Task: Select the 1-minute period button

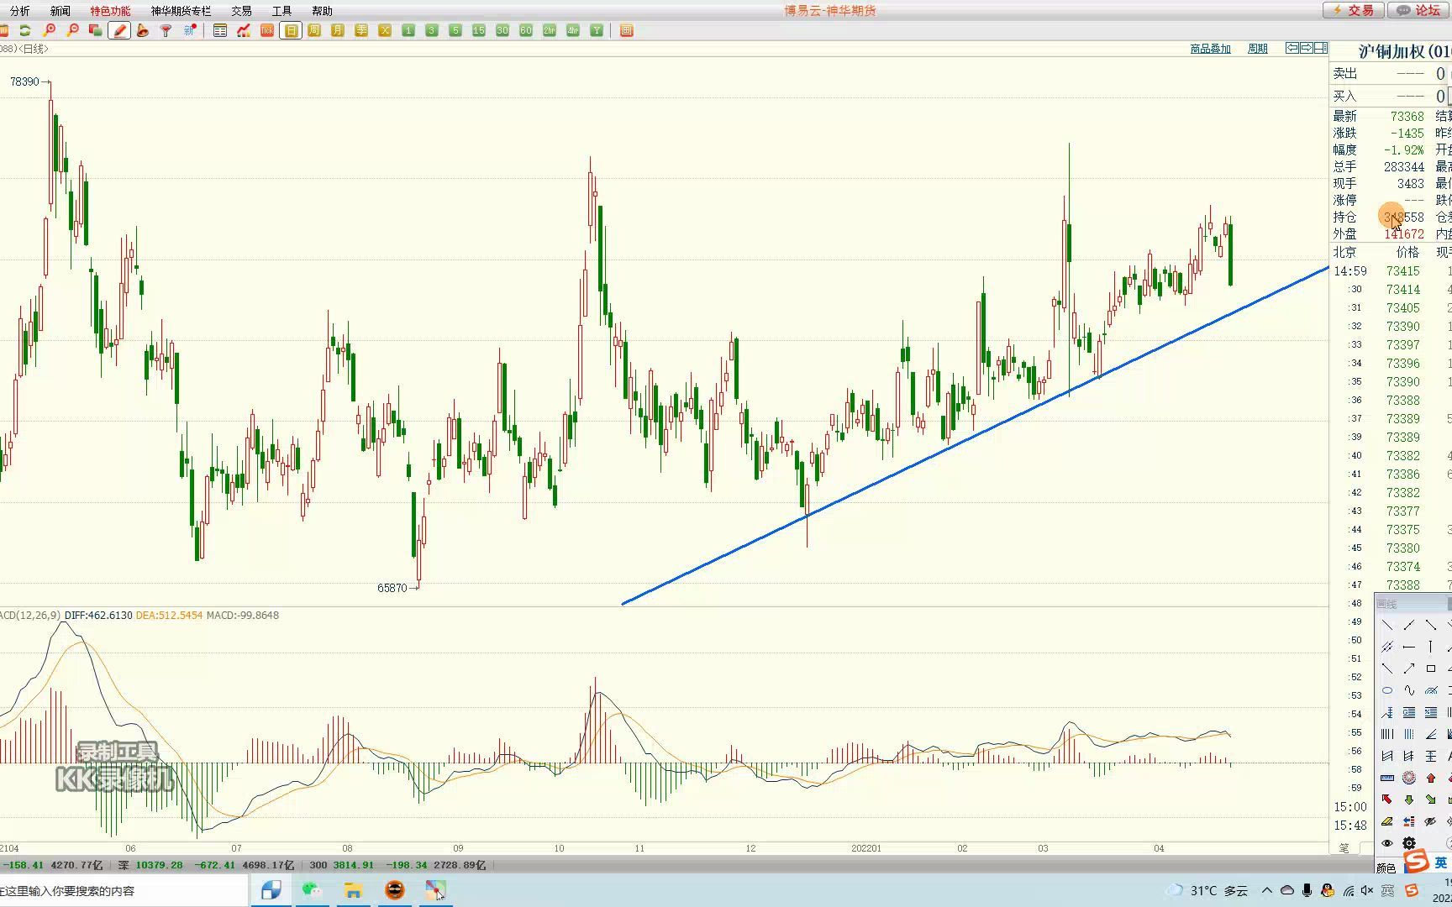Action: tap(408, 30)
